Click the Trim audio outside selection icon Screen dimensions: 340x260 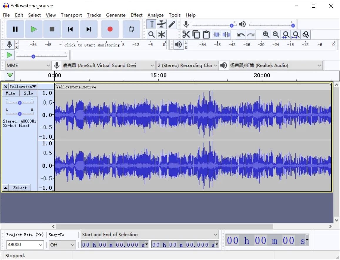click(x=217, y=35)
